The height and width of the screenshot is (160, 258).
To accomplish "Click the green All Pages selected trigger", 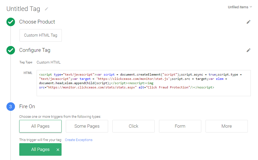I will click(x=40, y=150).
